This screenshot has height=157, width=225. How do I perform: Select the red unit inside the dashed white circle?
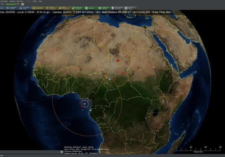pyautogui.click(x=118, y=60)
